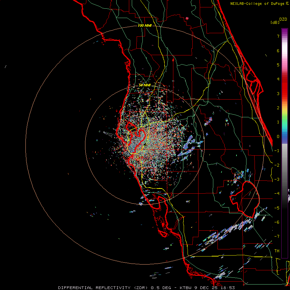Click the 0 value on color scale
Screen dimensions: 290x290
[278, 137]
